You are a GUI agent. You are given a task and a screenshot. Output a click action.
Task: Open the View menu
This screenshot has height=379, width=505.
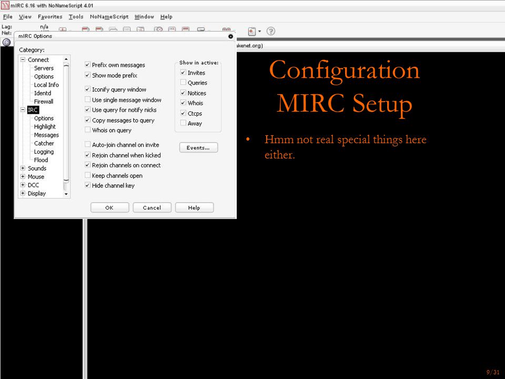[x=25, y=17]
